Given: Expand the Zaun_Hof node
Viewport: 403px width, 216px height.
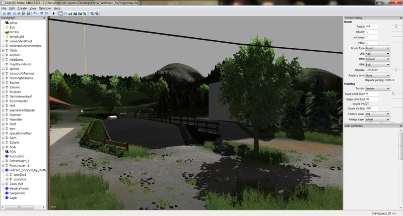Looking at the screenshot, I should pos(3,184).
